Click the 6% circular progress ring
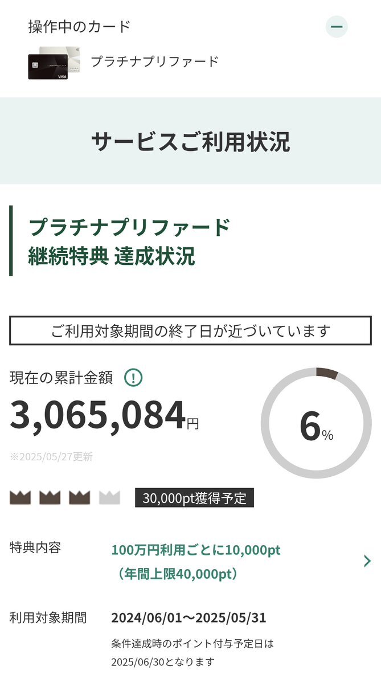The height and width of the screenshot is (683, 381). [x=316, y=423]
